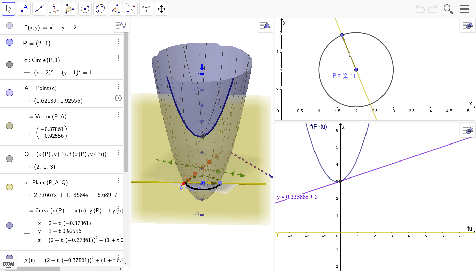Viewport: 476px width, 272px height.
Task: Select the Line tool
Action: pyautogui.click(x=39, y=8)
